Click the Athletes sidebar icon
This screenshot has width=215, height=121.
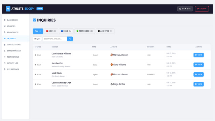tap(5, 26)
